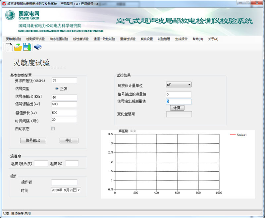
Task: Click the Save disk toolbar icon
Action: (x=27, y=47)
